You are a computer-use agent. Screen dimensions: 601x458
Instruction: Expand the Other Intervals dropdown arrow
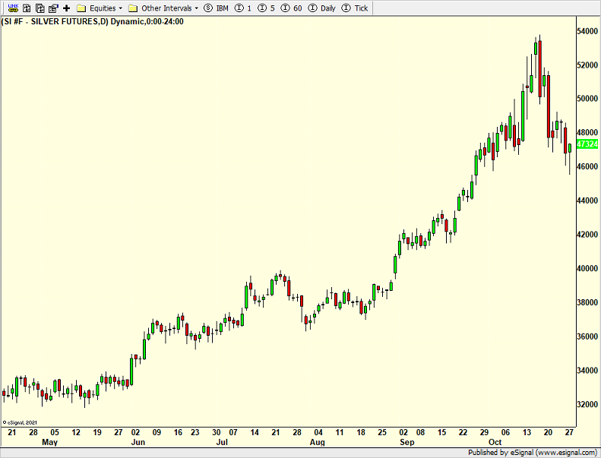pos(197,8)
